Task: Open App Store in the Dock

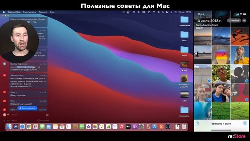Action: click(155, 127)
